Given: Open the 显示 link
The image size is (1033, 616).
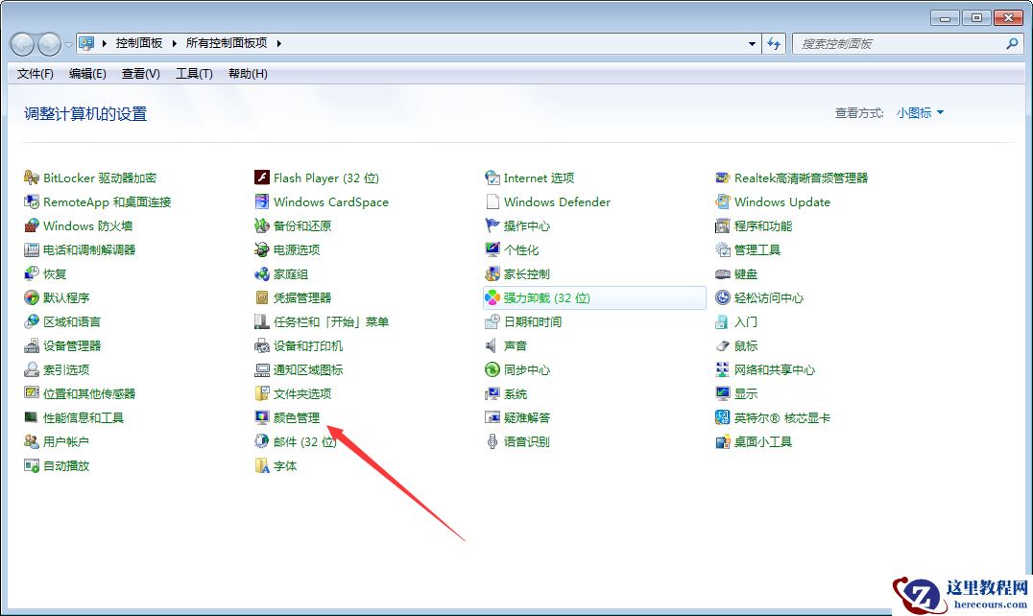Looking at the screenshot, I should pos(746,394).
